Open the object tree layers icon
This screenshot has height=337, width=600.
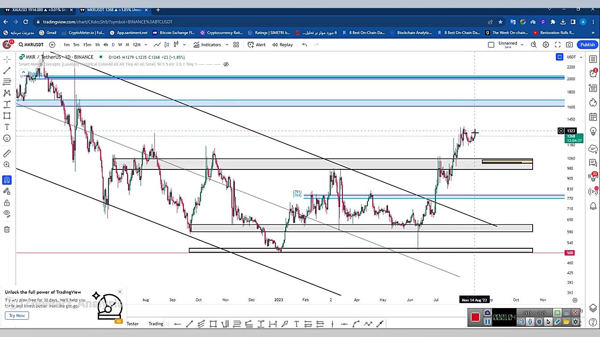click(x=593, y=308)
